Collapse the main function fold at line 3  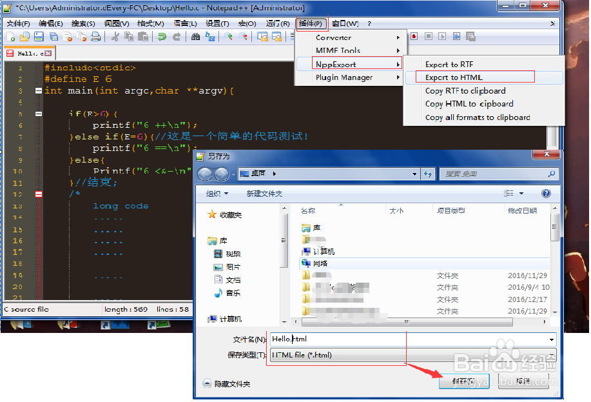point(39,90)
